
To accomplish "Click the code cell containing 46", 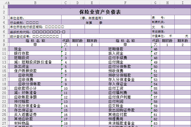I will tap(155, 49).
